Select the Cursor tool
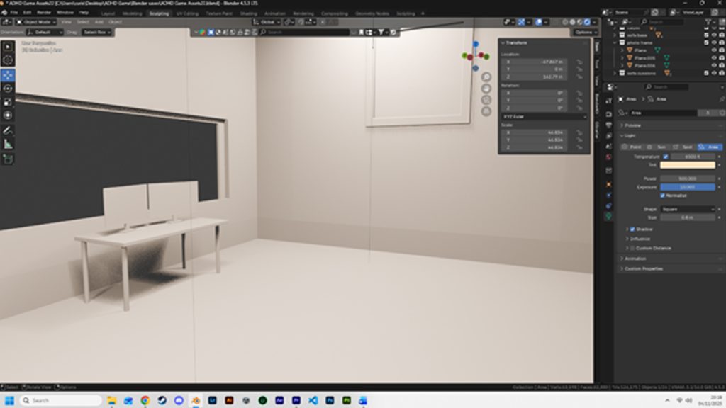The width and height of the screenshot is (726, 408). tap(8, 60)
